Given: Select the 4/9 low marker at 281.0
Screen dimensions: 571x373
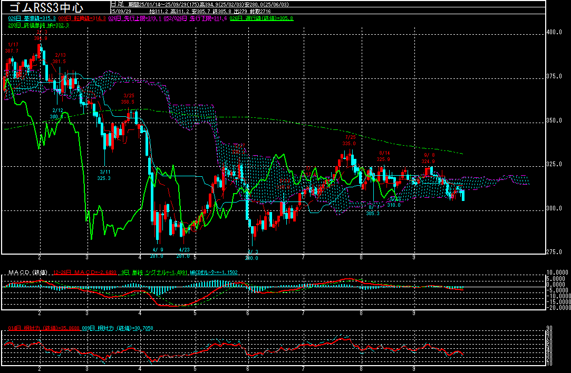Looking at the screenshot, I should 158,253.
